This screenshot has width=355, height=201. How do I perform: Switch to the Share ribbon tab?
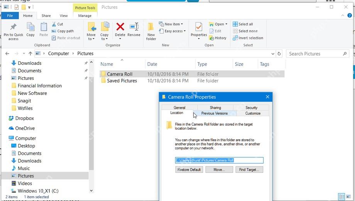[x=46, y=15]
